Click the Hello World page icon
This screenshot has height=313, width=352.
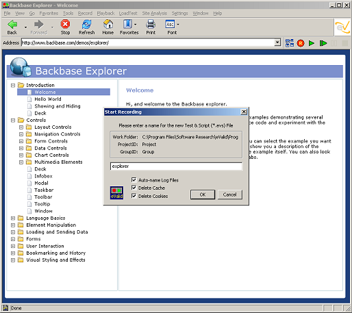coord(29,99)
